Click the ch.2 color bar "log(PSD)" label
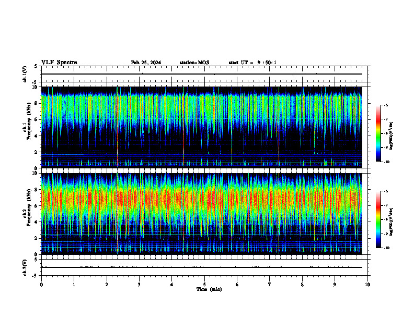This screenshot has width=414, height=319. [392, 222]
